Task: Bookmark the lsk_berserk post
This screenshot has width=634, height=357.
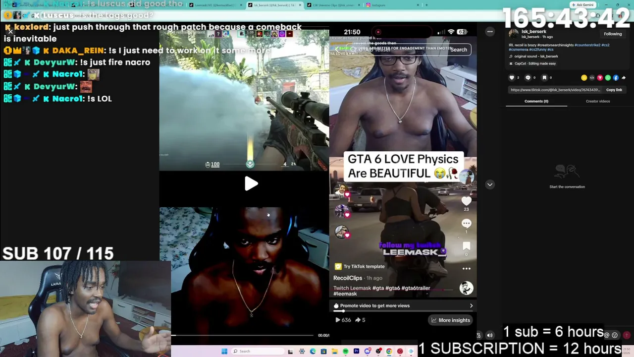Action: pyautogui.click(x=544, y=77)
